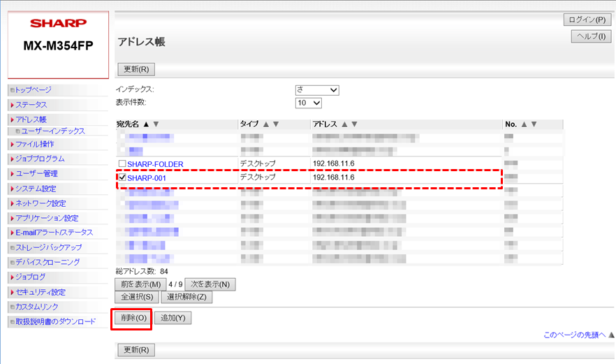This screenshot has width=616, height=364.
Task: Click 次を表示(N) pagination button
Action: [210, 284]
